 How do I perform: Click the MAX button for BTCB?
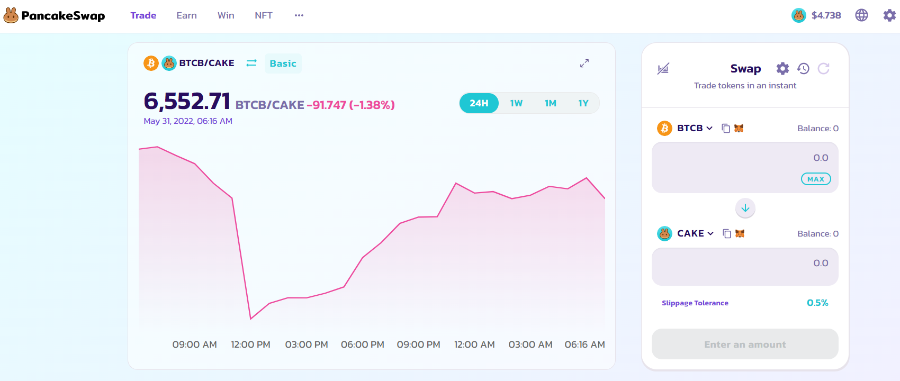coord(816,179)
